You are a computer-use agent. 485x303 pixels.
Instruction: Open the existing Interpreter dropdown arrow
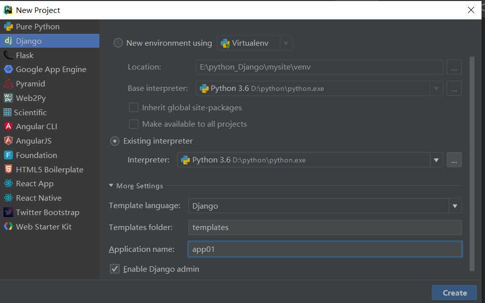point(436,160)
